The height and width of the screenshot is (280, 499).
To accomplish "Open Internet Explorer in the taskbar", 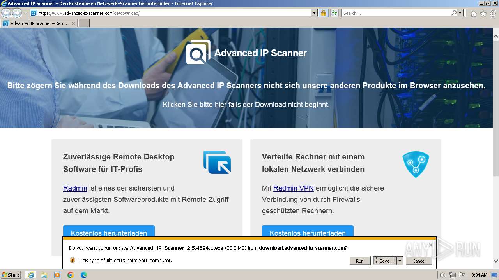I will (x=30, y=275).
